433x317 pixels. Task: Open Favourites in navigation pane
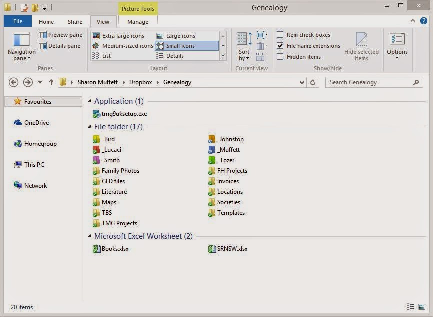point(43,101)
